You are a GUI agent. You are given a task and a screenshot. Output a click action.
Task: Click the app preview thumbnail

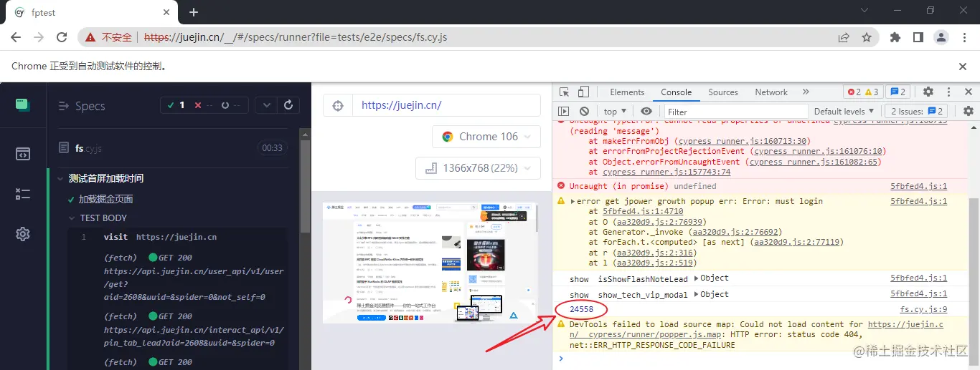click(430, 262)
